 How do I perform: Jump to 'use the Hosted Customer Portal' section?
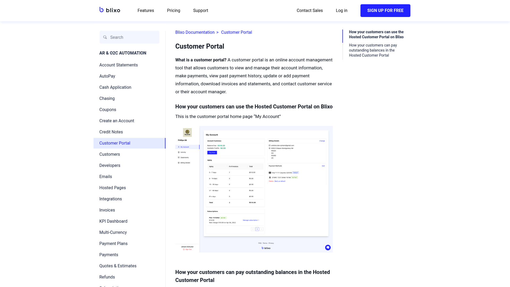376,35
